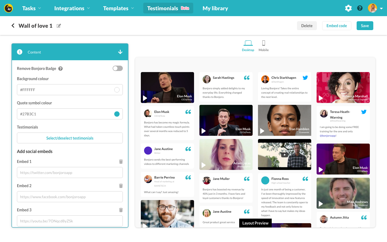Click Select/deselect testimonials button
Image resolution: width=387 pixels, height=242 pixels.
pos(70,138)
